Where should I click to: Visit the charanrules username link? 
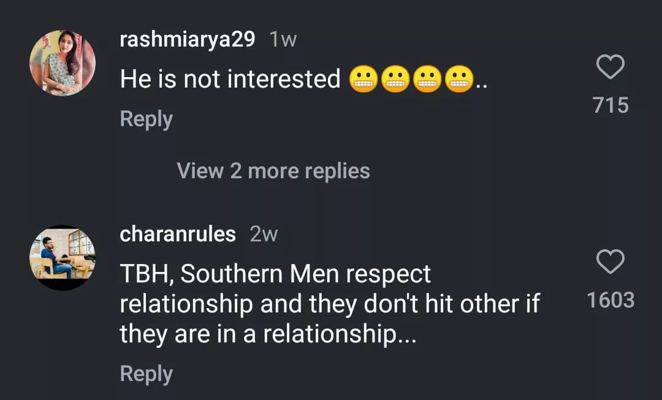[x=178, y=234]
